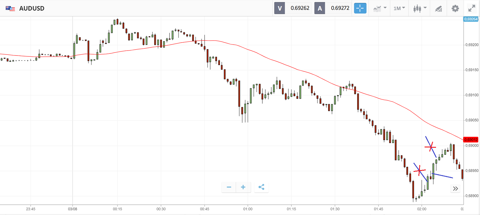Open the chart settings gear
This screenshot has height=215, width=480.
tap(455, 9)
